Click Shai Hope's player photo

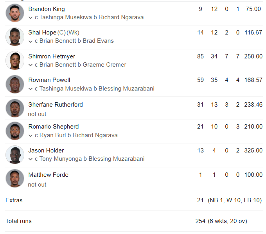click(15, 37)
